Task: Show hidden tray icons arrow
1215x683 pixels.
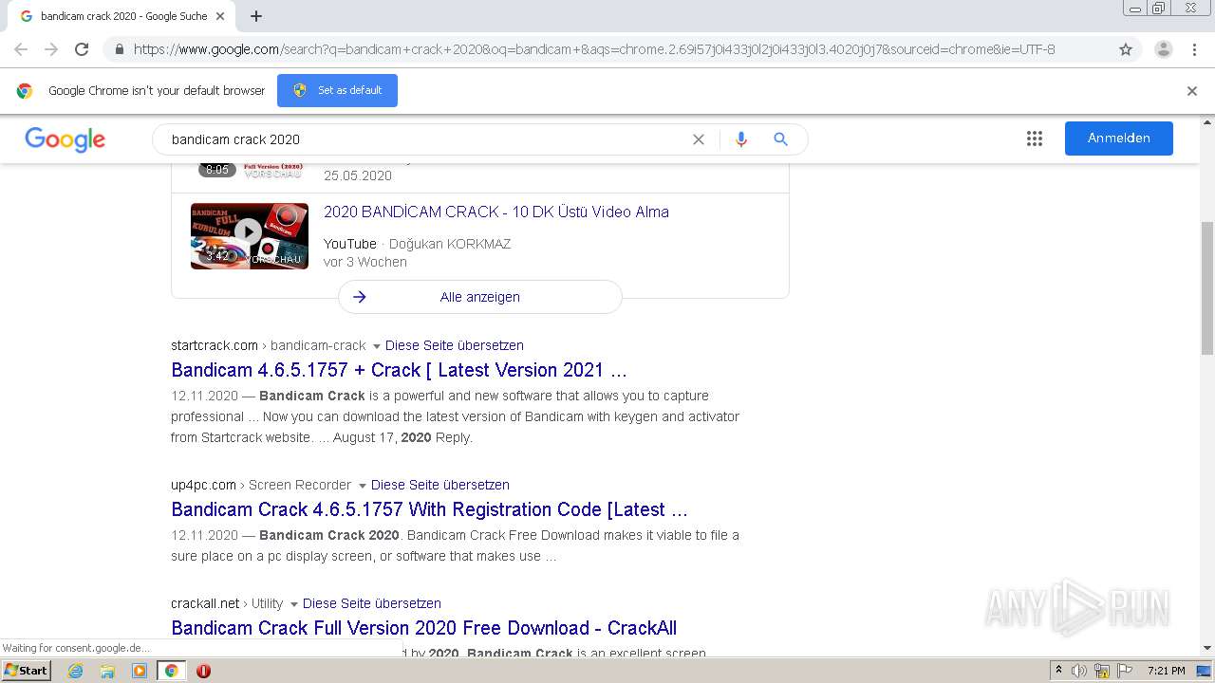Action: click(x=1058, y=670)
